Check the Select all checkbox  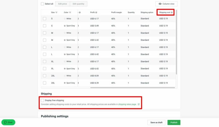click(42, 4)
